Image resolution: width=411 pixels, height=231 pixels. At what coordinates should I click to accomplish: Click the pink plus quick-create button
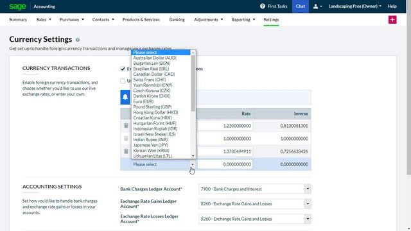[x=392, y=20]
